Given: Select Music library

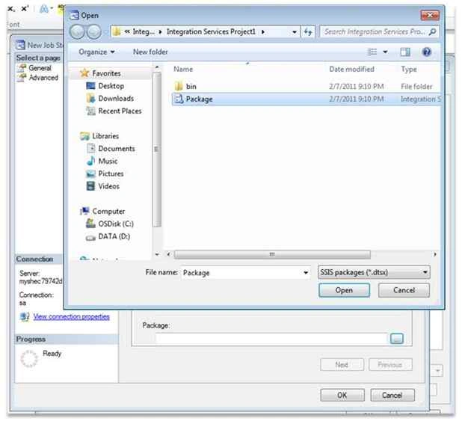Looking at the screenshot, I should click(108, 162).
